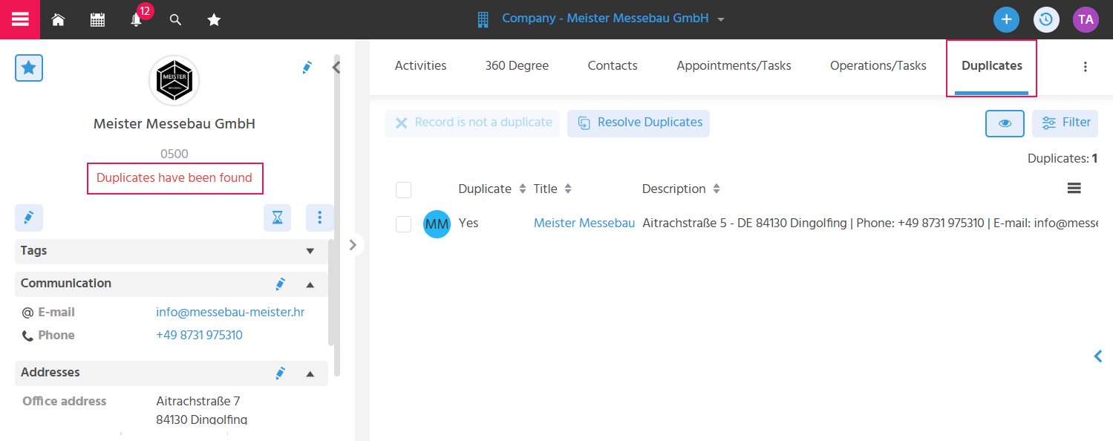The image size is (1113, 441).
Task: Click the MM avatar in duplicate row
Action: pyautogui.click(x=437, y=224)
